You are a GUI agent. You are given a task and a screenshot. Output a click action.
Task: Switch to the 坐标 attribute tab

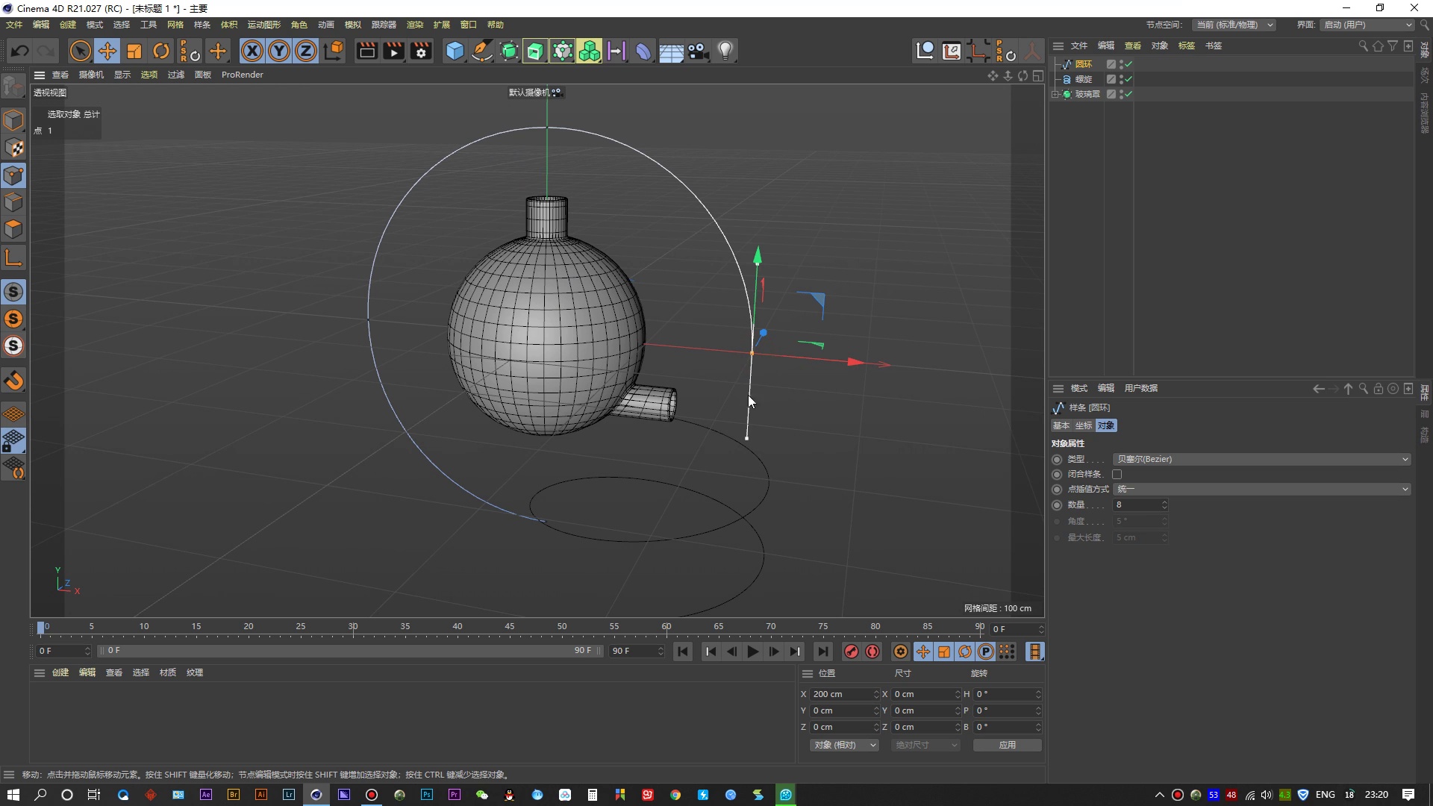pyautogui.click(x=1083, y=425)
